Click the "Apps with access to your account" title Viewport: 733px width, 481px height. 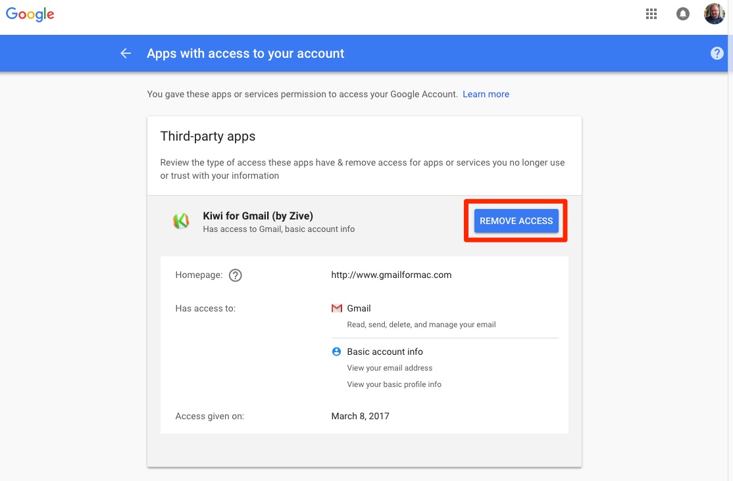tap(245, 53)
